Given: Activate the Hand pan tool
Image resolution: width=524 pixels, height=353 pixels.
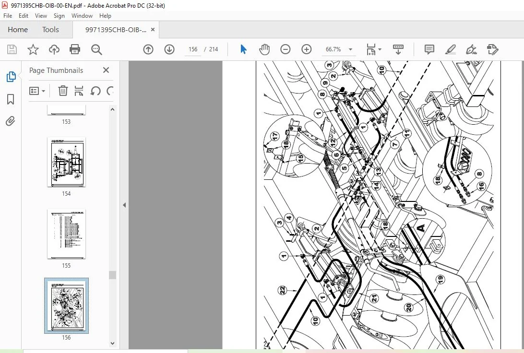Looking at the screenshot, I should [264, 49].
